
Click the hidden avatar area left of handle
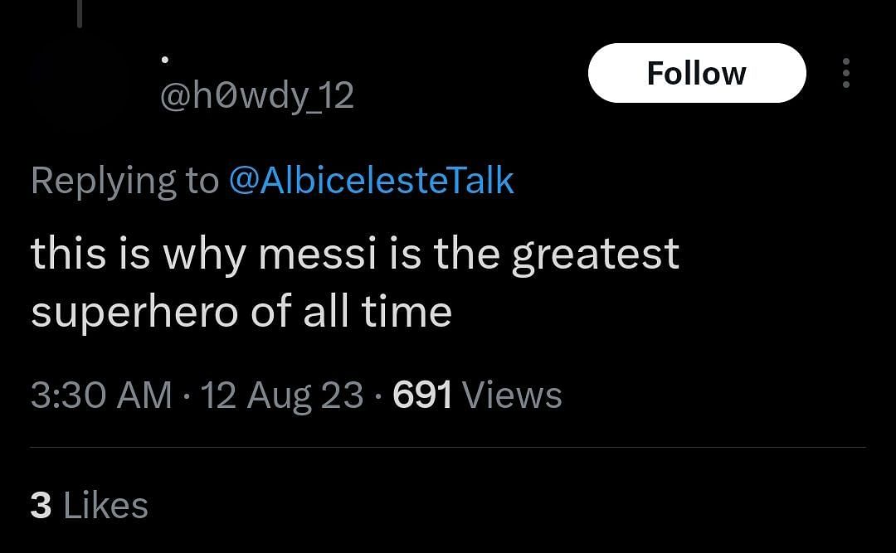79,79
